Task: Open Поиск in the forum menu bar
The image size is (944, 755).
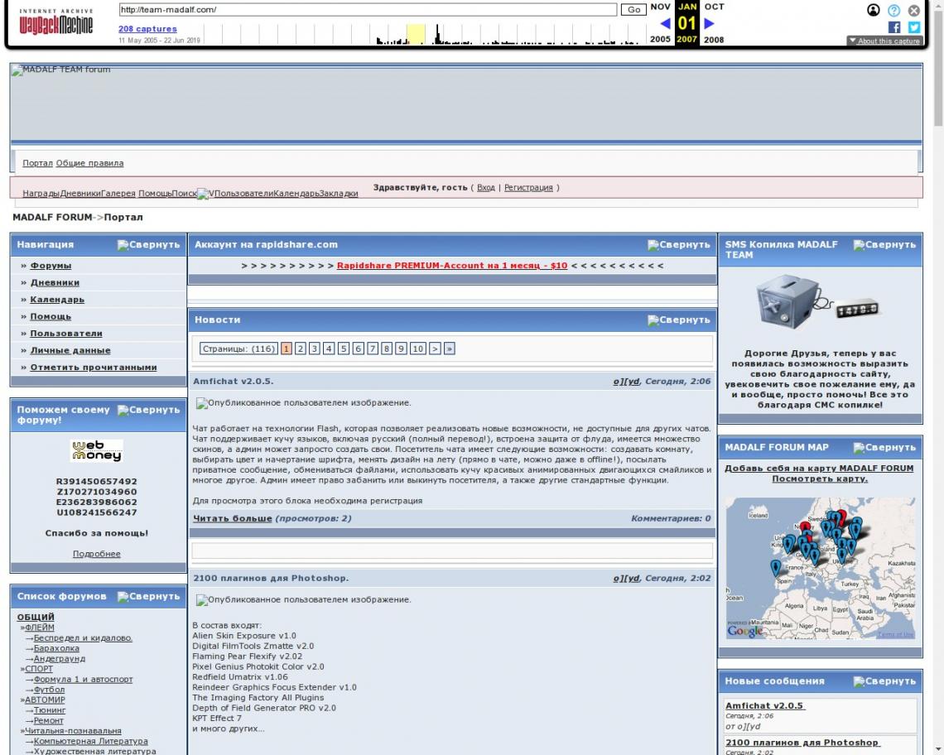Action: 184,193
